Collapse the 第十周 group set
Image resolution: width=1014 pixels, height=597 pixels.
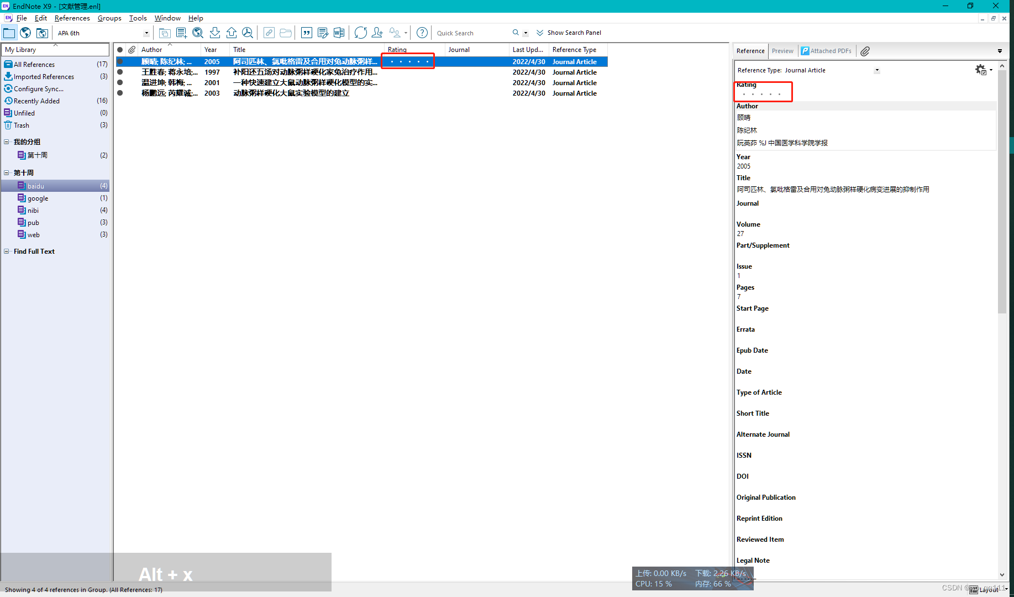coord(7,172)
